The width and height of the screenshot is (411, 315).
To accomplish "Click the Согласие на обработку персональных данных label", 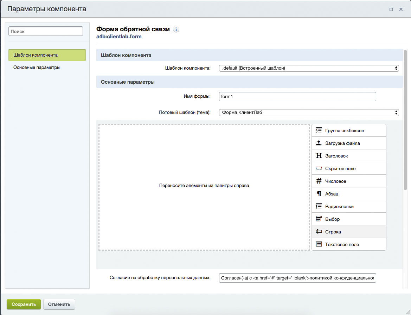I will pos(160,277).
